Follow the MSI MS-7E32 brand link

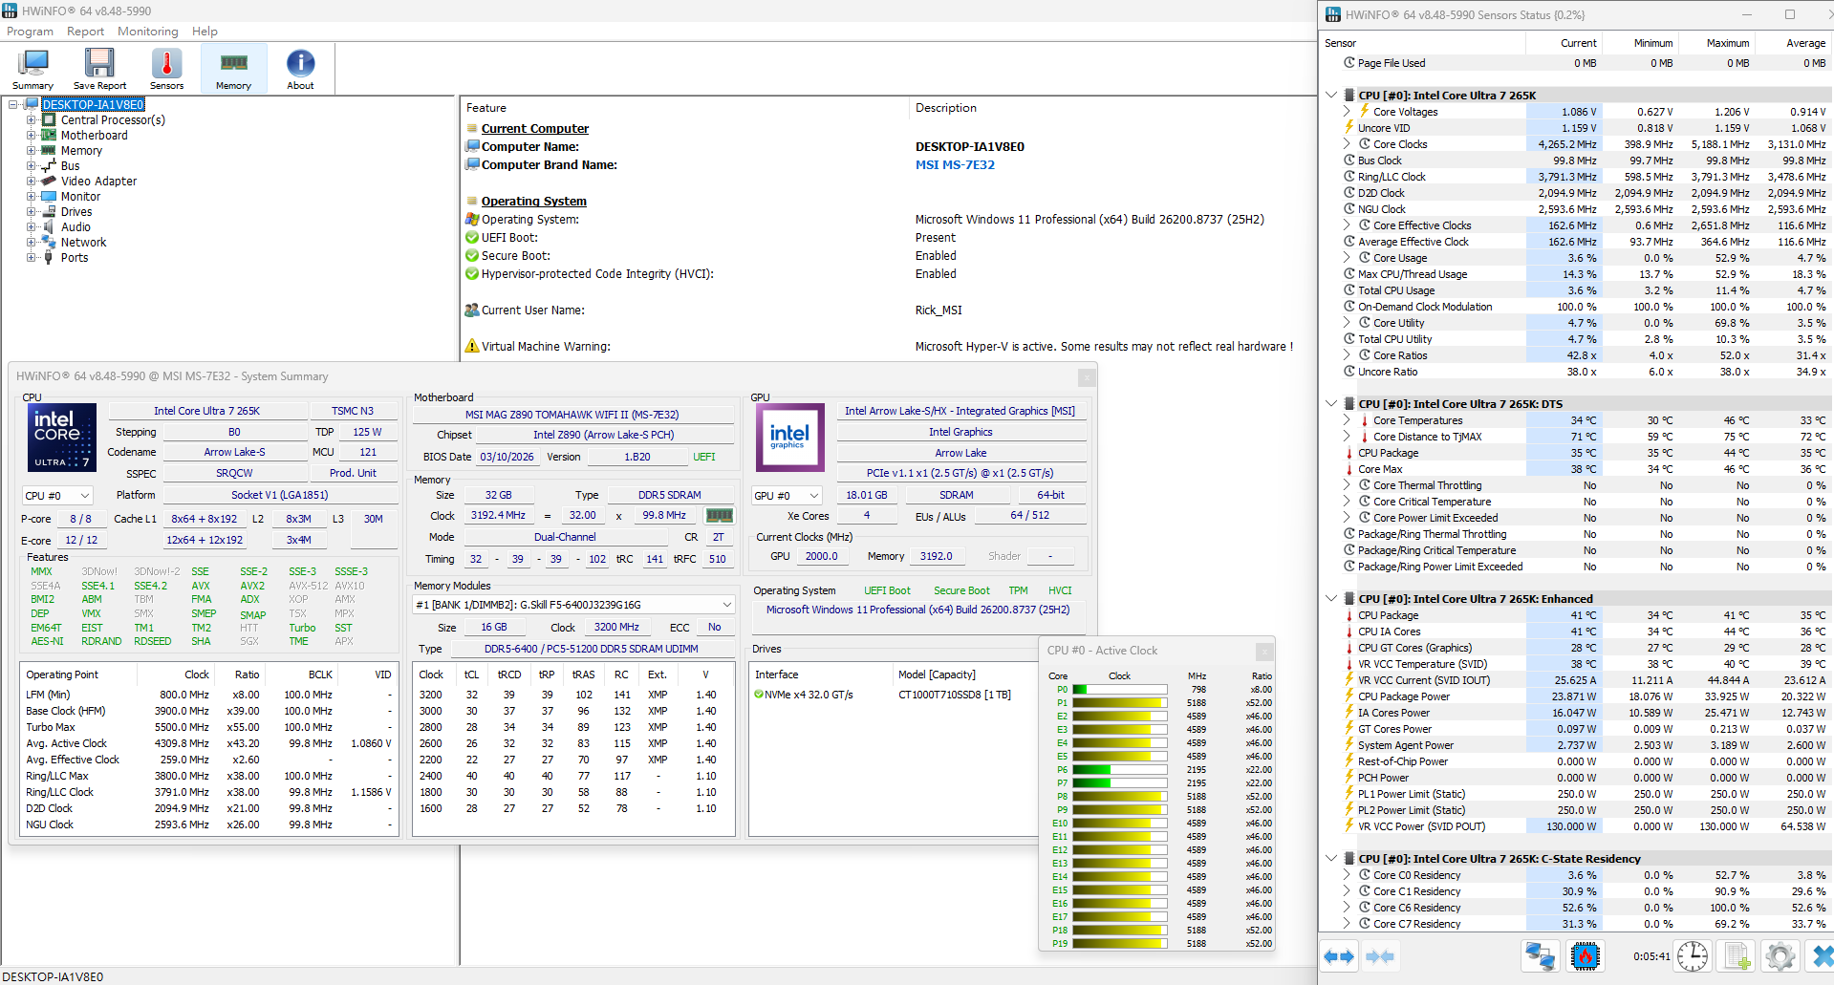click(955, 165)
